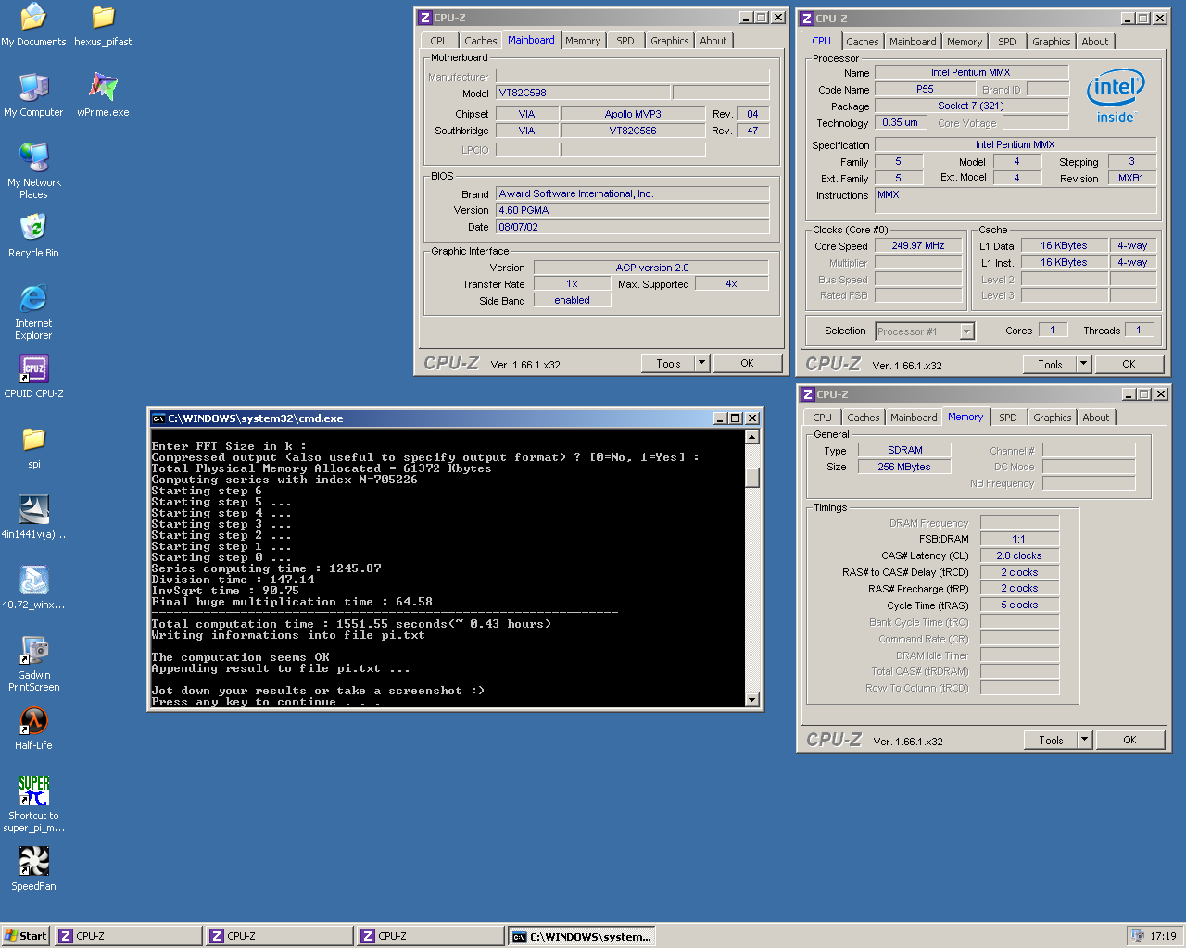Switch to first CPU-Z taskbar button
This screenshot has width=1186, height=948.
[129, 936]
